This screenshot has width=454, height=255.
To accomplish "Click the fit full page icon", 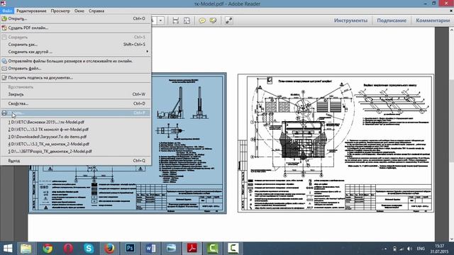I will (187, 21).
